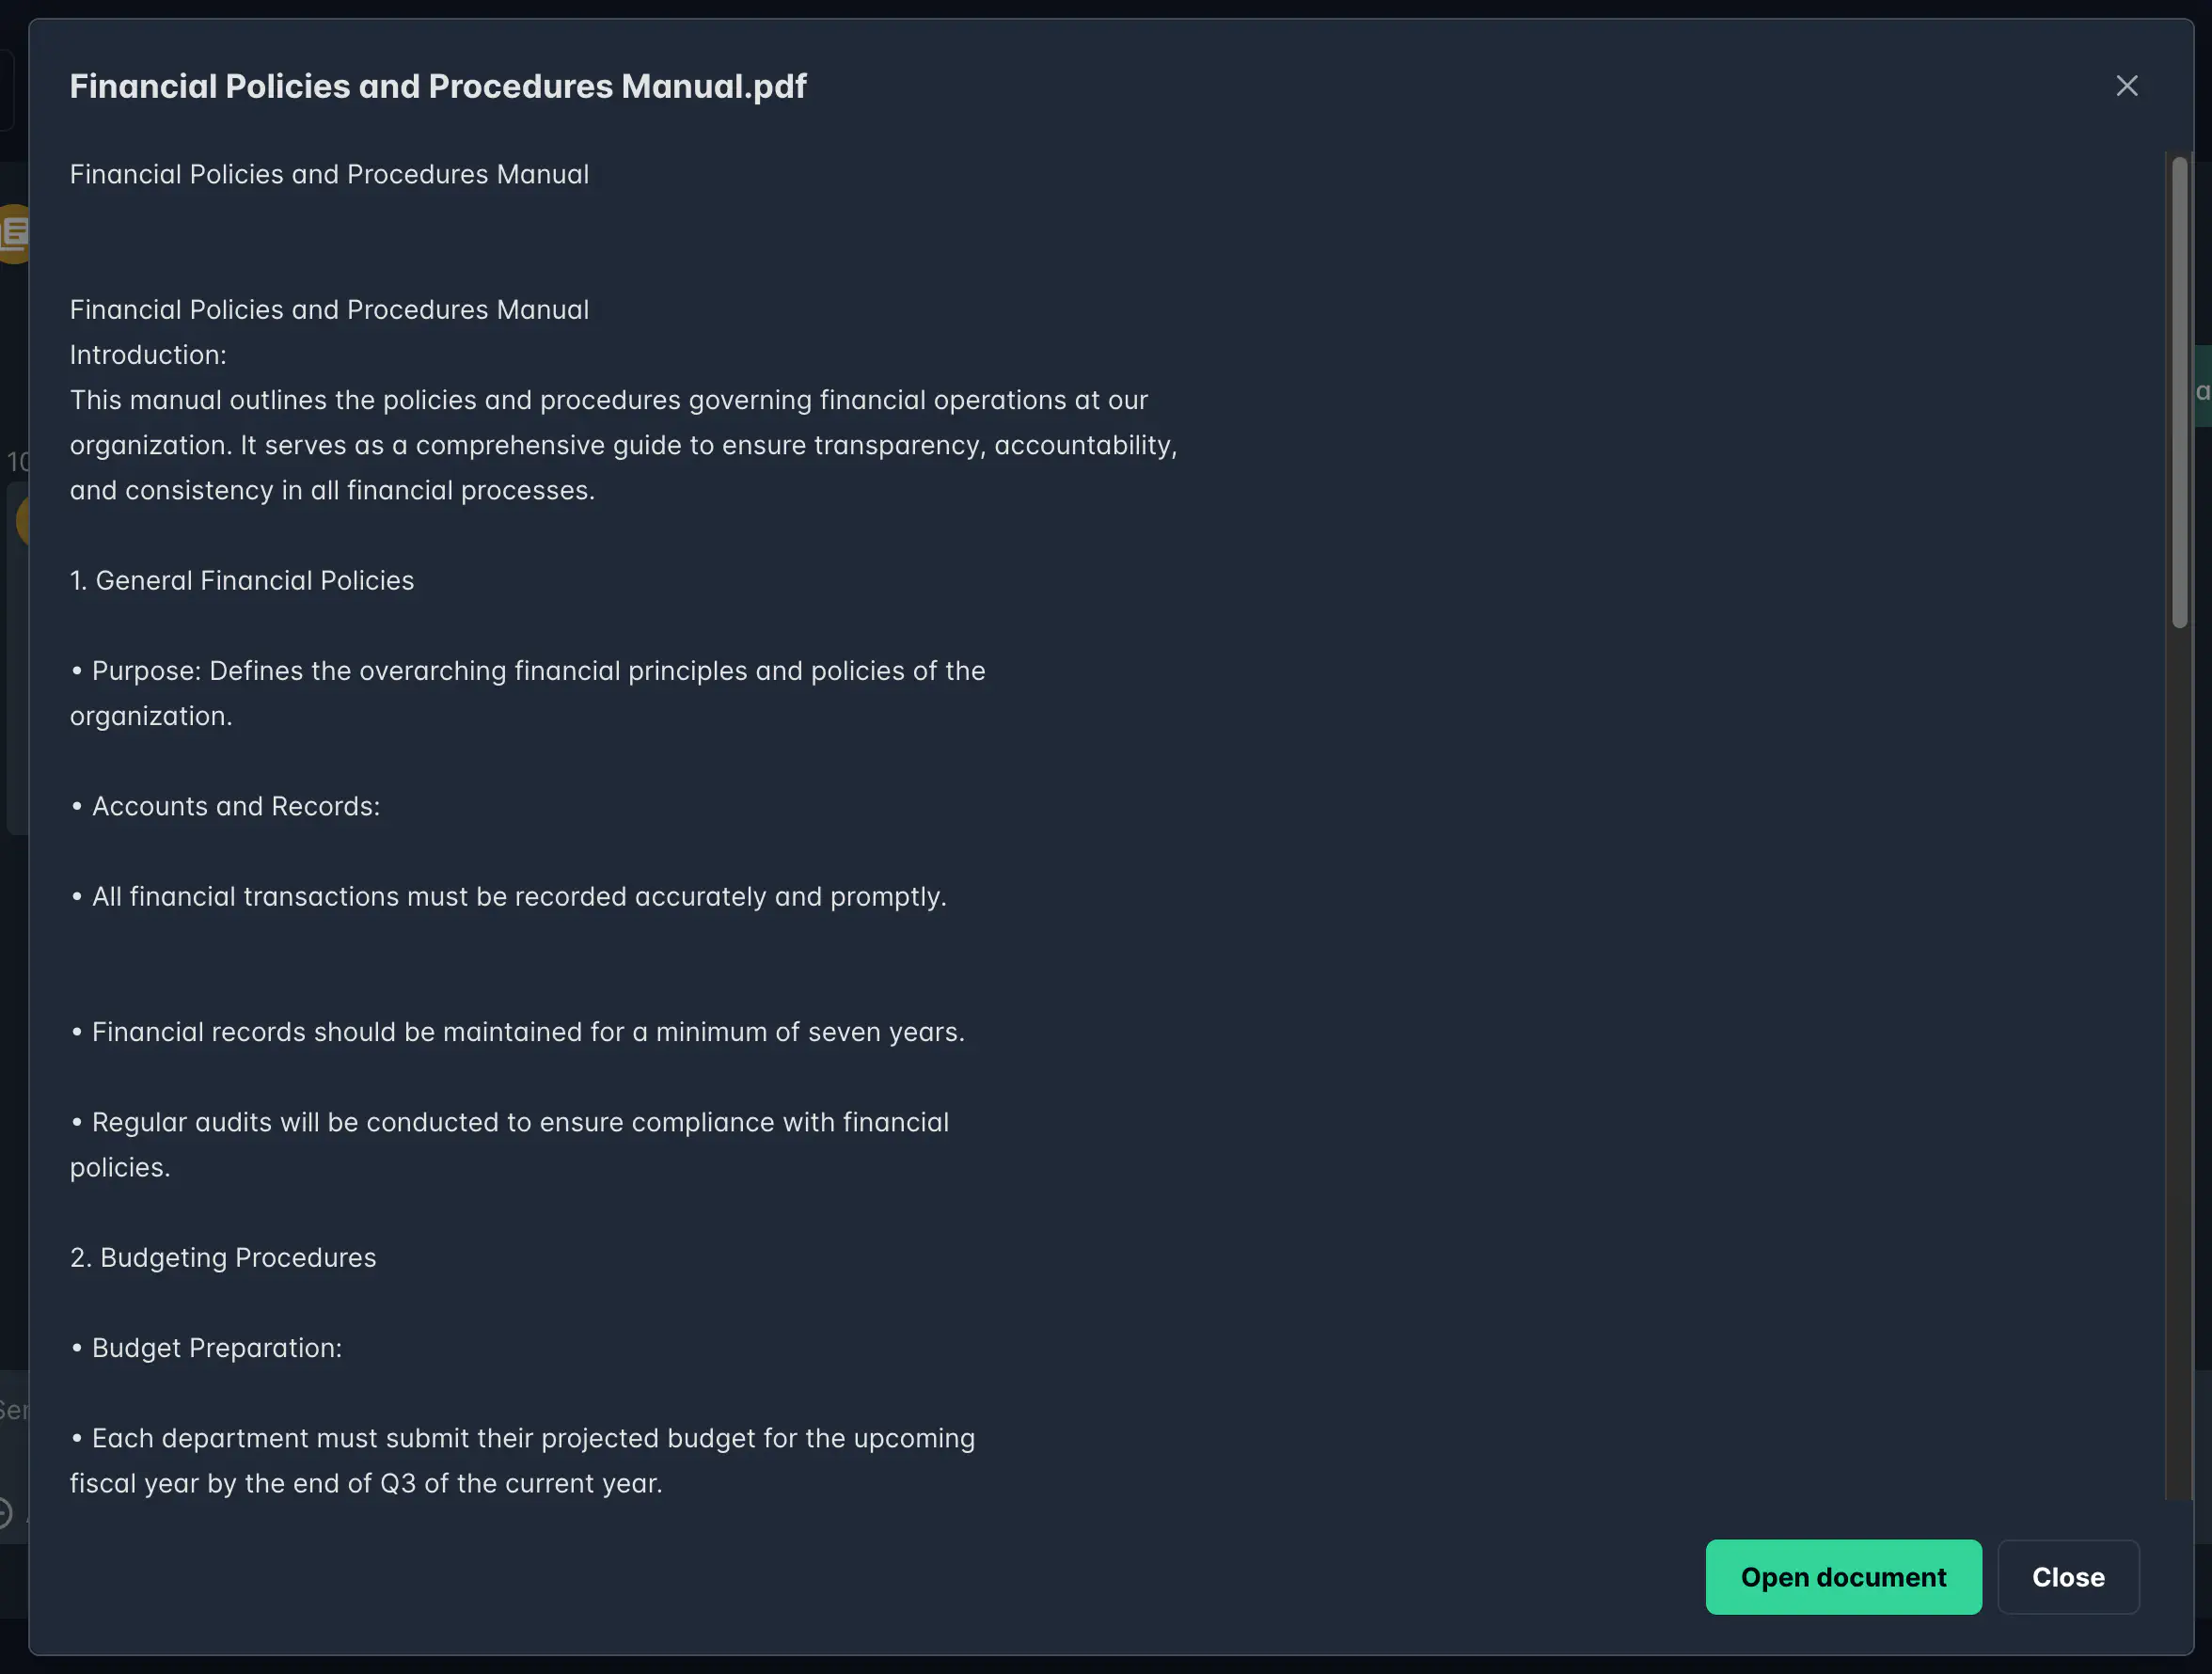
Task: Click the Purpose: bullet text
Action: pos(527,693)
